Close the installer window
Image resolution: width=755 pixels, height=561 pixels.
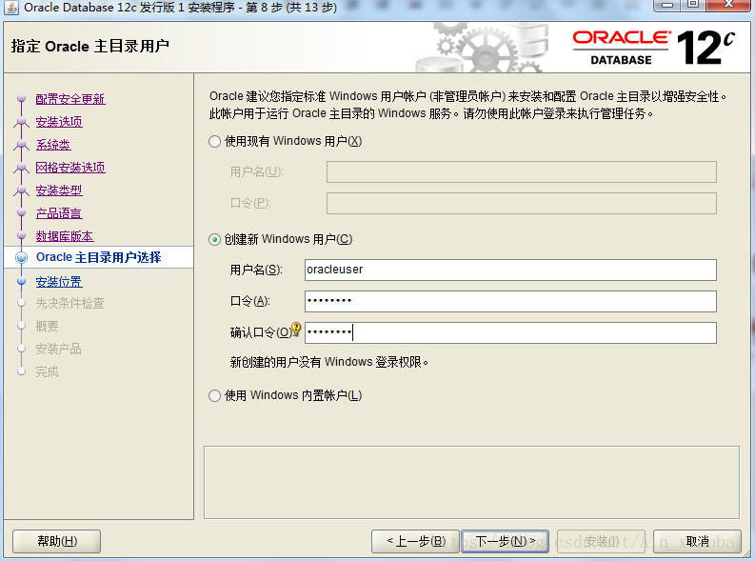click(729, 6)
